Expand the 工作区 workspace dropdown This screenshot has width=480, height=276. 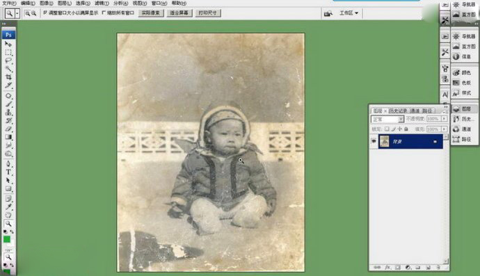pos(349,13)
